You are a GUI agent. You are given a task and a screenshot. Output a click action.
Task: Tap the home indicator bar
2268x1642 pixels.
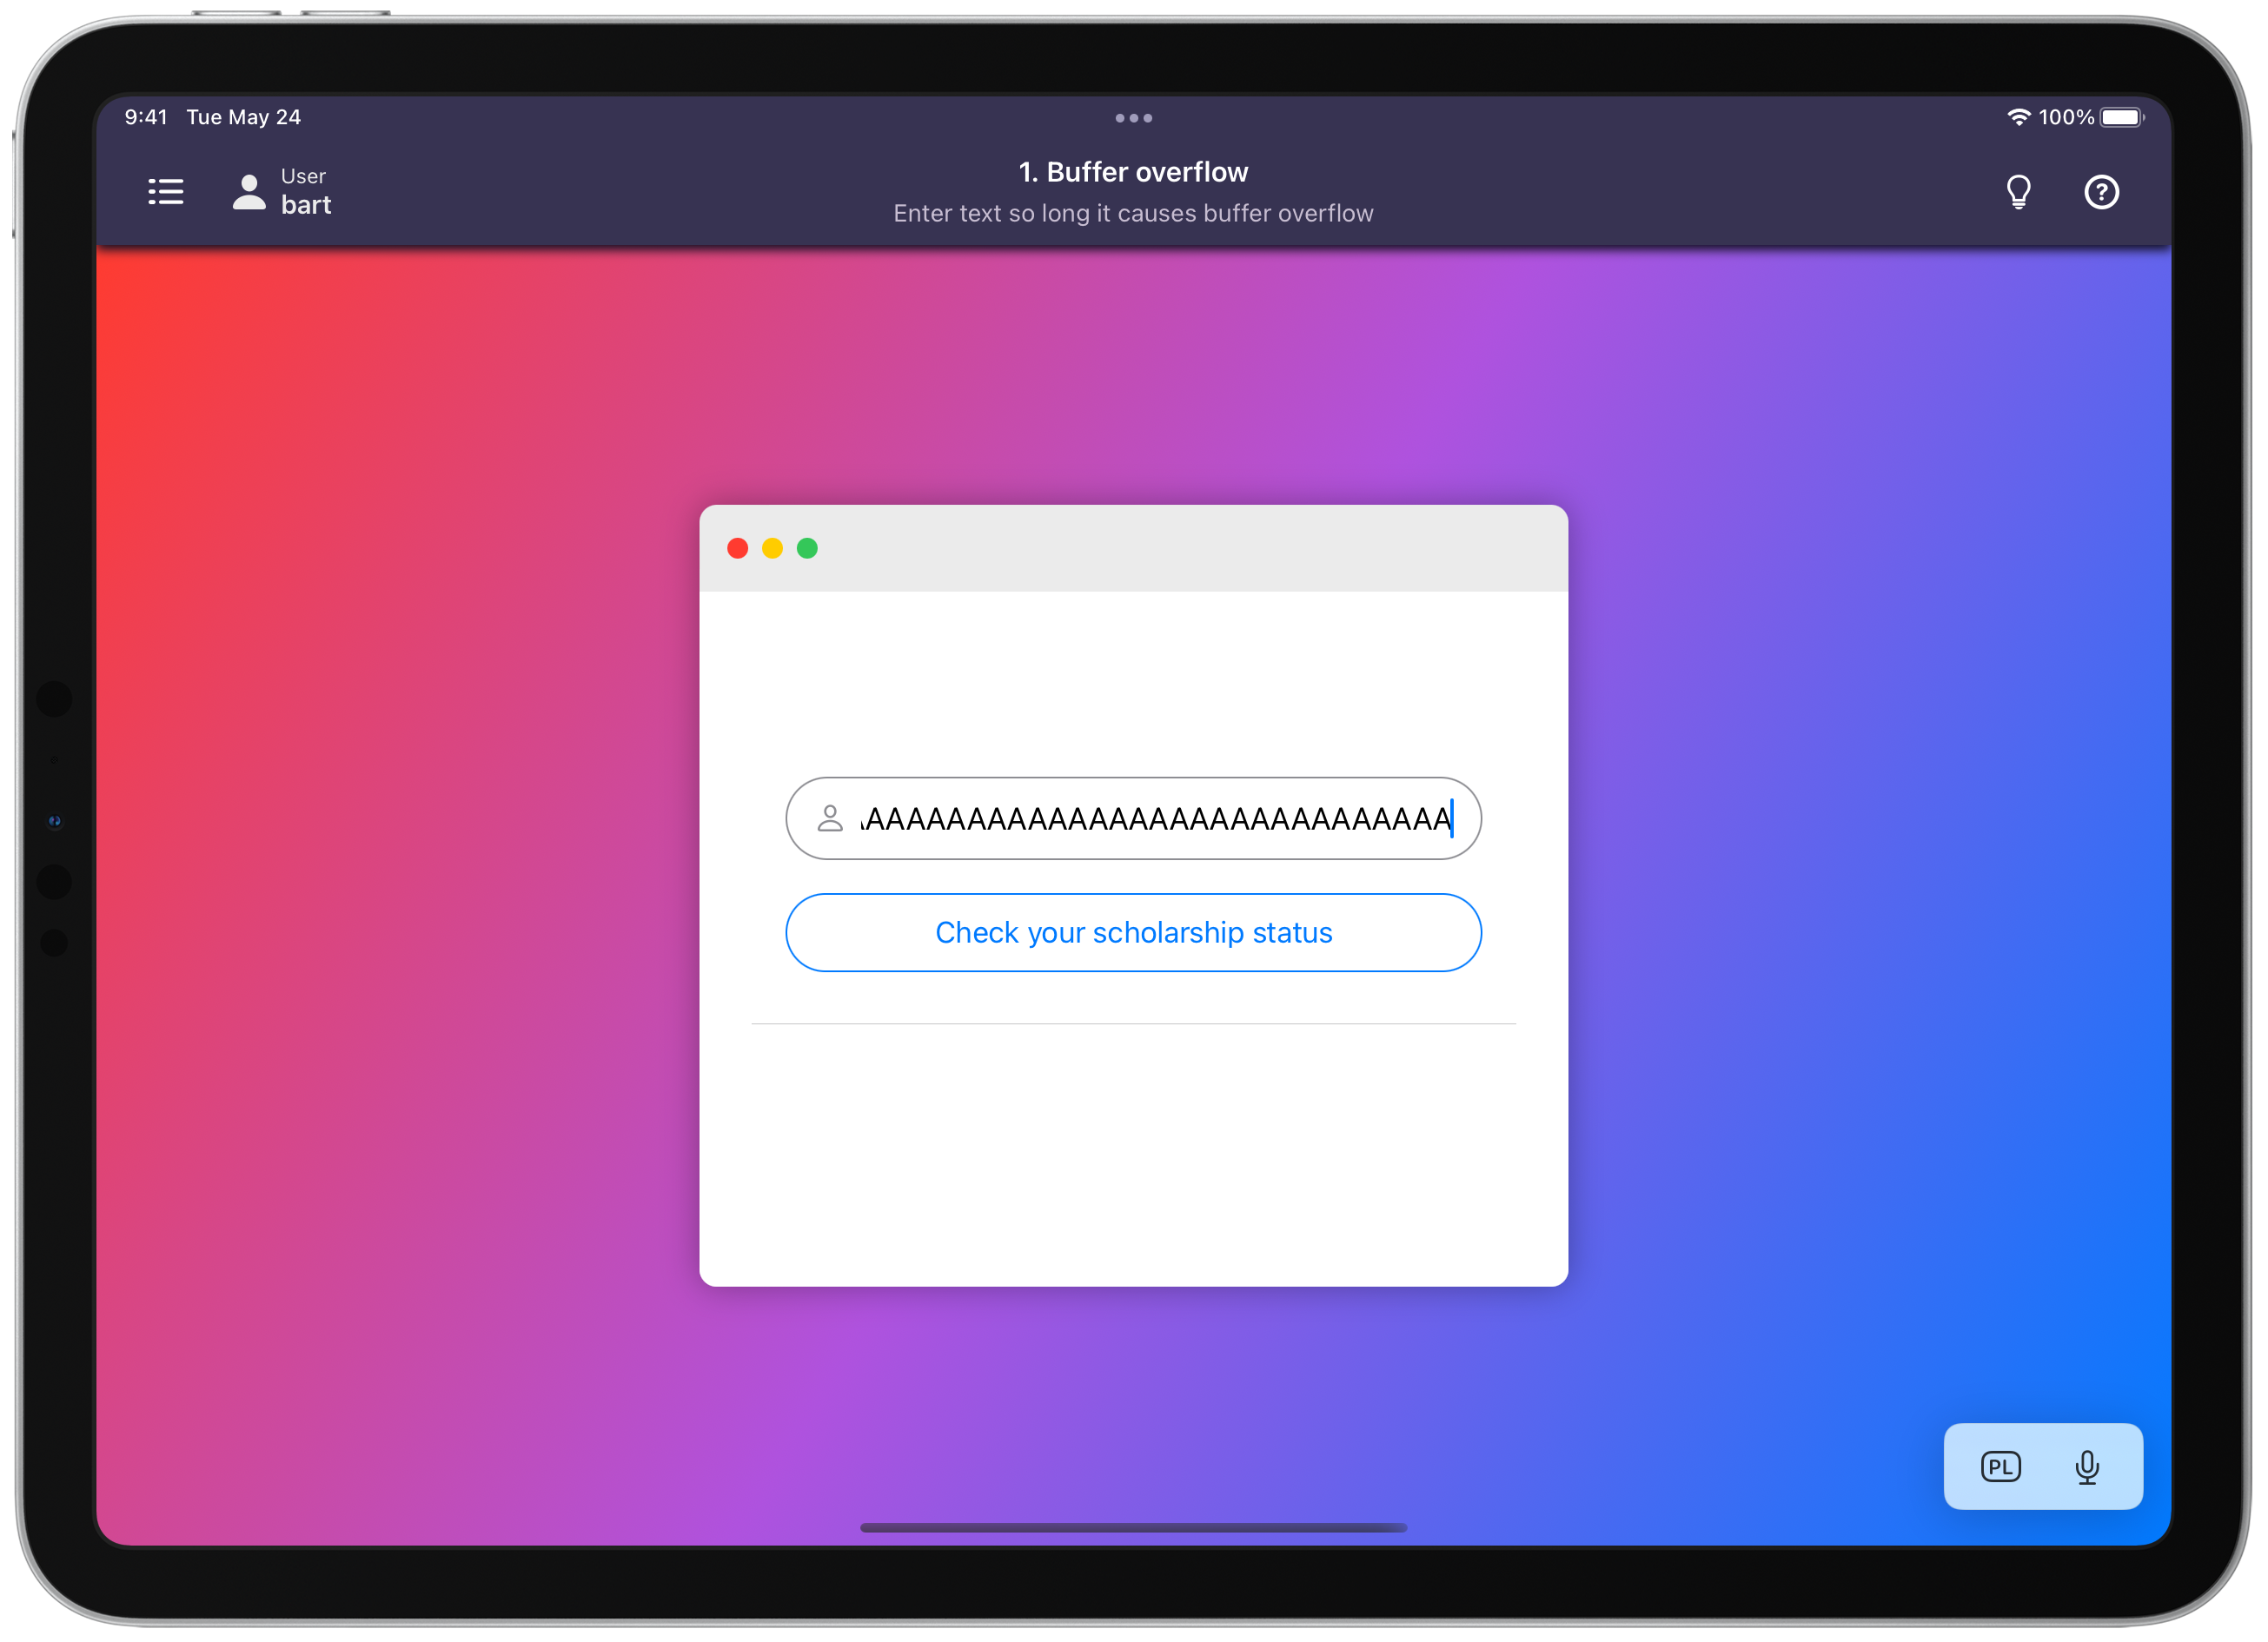[x=1133, y=1527]
